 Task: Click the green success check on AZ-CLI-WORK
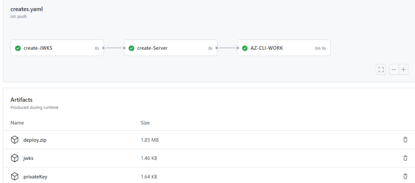[245, 48]
